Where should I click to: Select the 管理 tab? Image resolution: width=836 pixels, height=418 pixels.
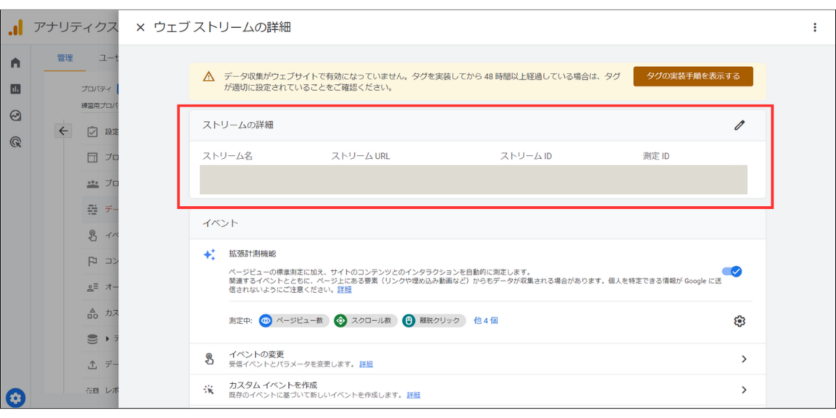coord(65,58)
